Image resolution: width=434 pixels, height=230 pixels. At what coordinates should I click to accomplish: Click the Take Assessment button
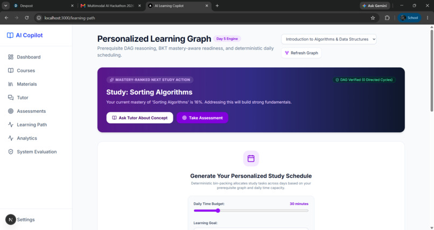[202, 118]
